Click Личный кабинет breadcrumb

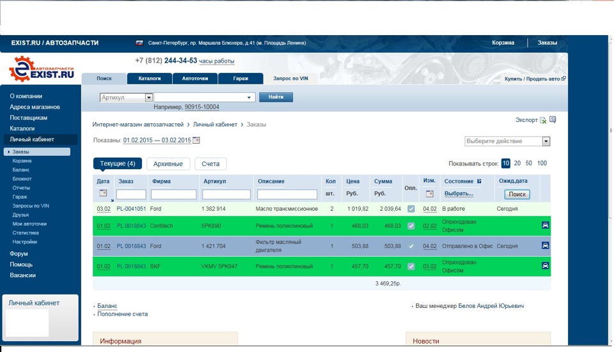(215, 125)
